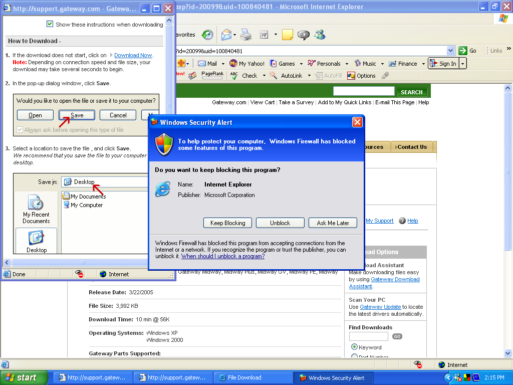This screenshot has height=385, width=513.
Task: Click the Music toolbar icon
Action: [358, 63]
